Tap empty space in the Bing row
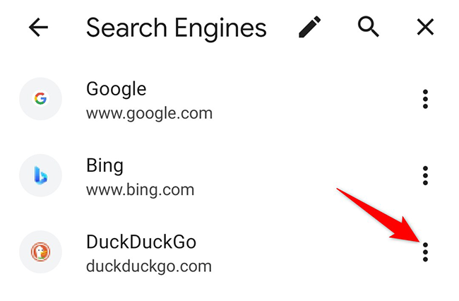 (x=297, y=175)
